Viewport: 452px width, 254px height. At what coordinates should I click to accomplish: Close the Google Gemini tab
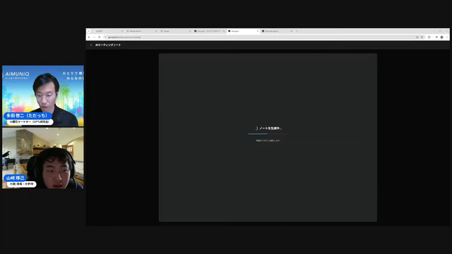tap(156, 31)
